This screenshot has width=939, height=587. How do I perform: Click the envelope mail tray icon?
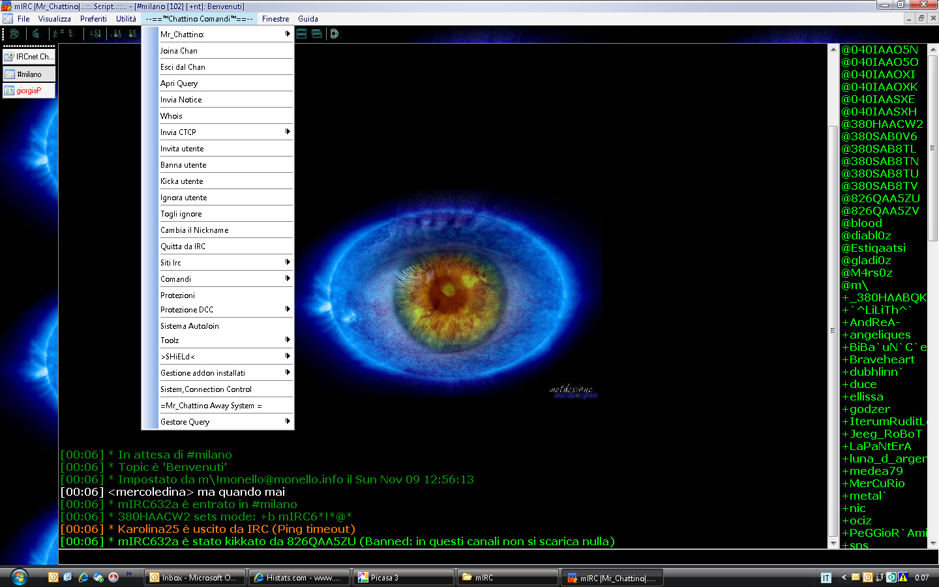[x=856, y=577]
